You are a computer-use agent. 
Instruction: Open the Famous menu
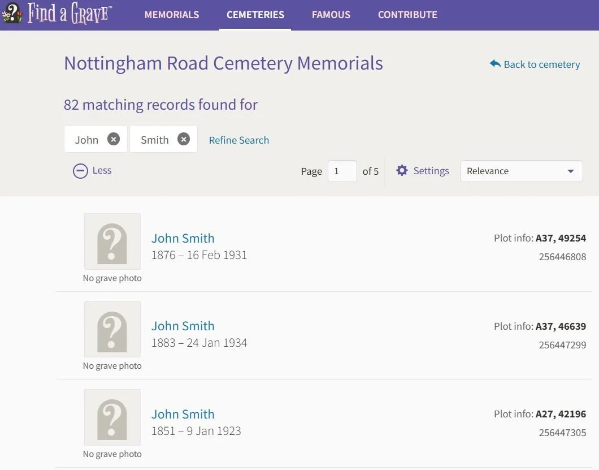coord(331,15)
